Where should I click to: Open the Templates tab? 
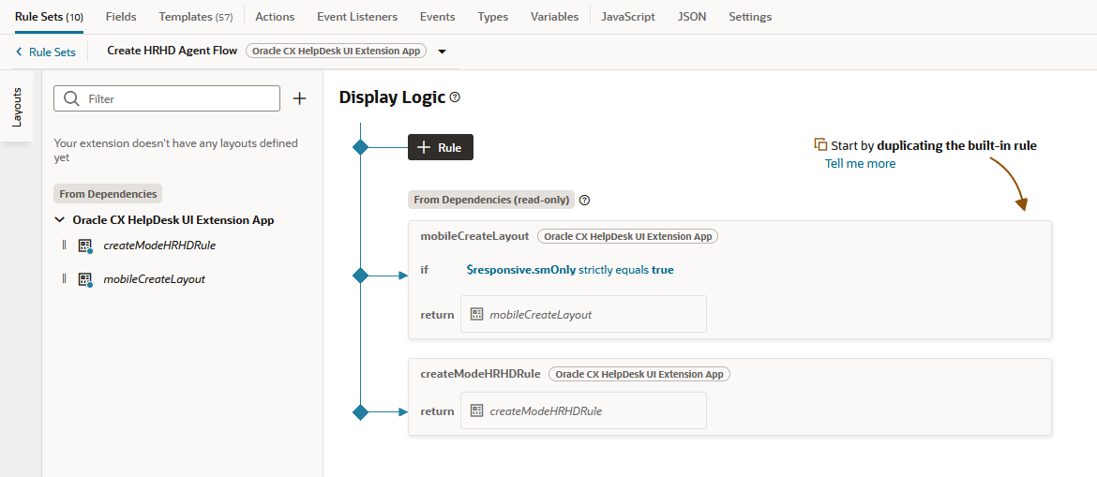[x=196, y=17]
